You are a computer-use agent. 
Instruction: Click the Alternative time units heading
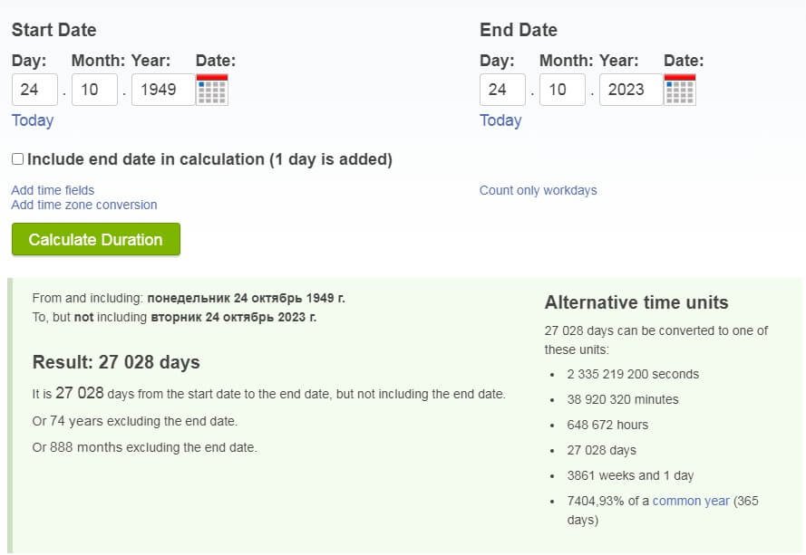[636, 302]
